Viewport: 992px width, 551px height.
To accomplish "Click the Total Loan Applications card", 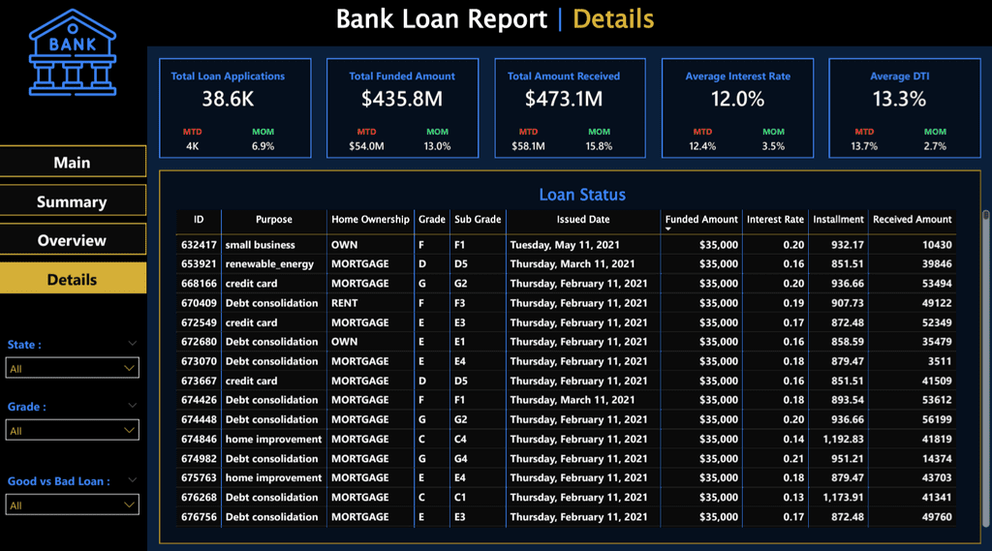I will 234,107.
